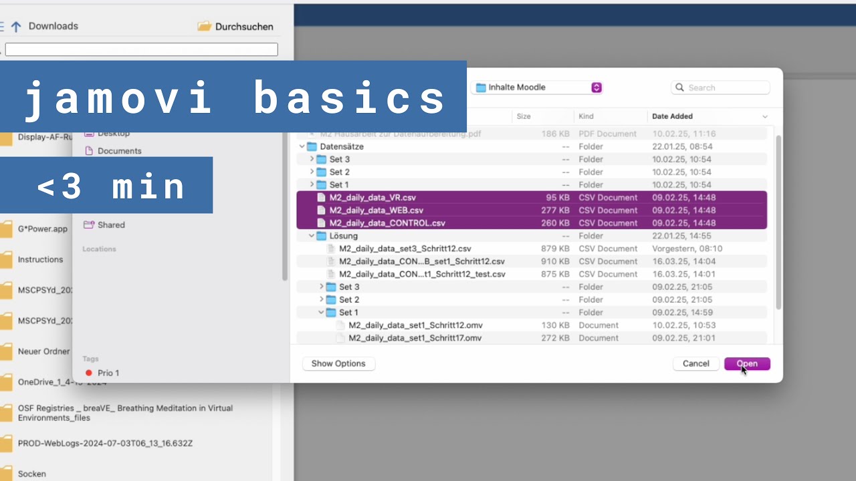Open OSF Registries breaVE folder in jamovi
This screenshot has height=481, width=856.
[125, 413]
